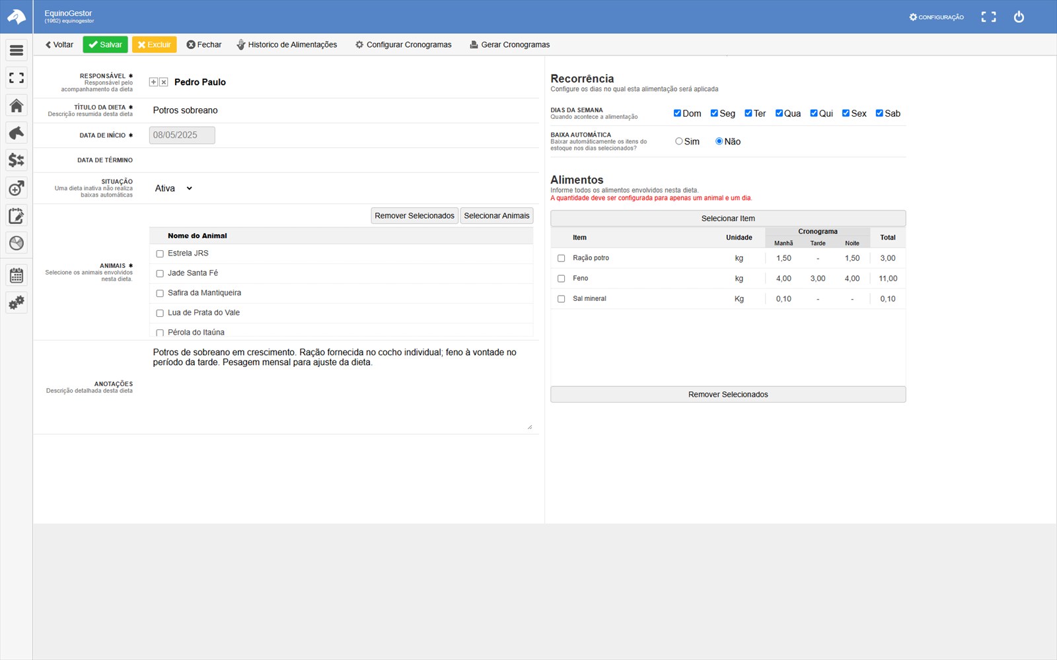Uncheck the Dom weekday checkbox
1057x660 pixels.
pos(677,113)
